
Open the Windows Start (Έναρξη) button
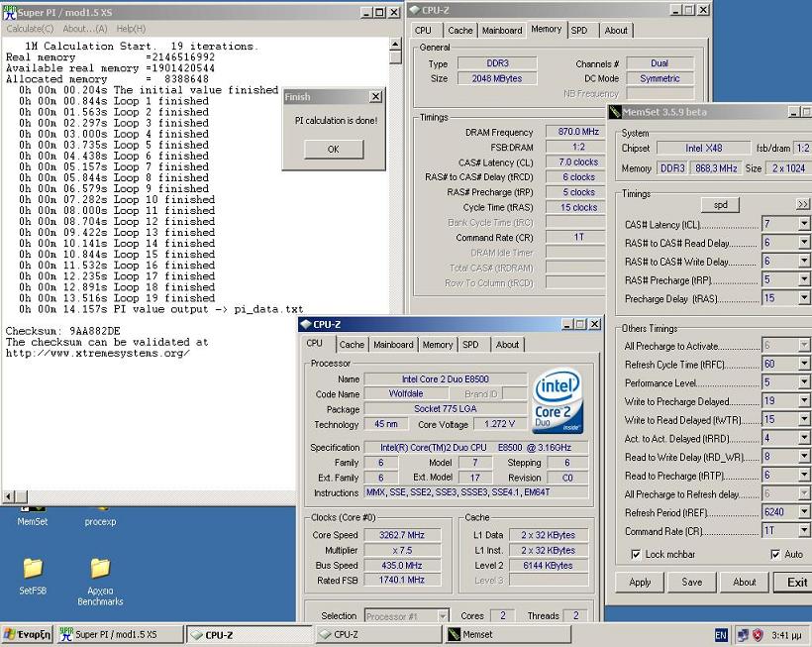click(x=27, y=634)
